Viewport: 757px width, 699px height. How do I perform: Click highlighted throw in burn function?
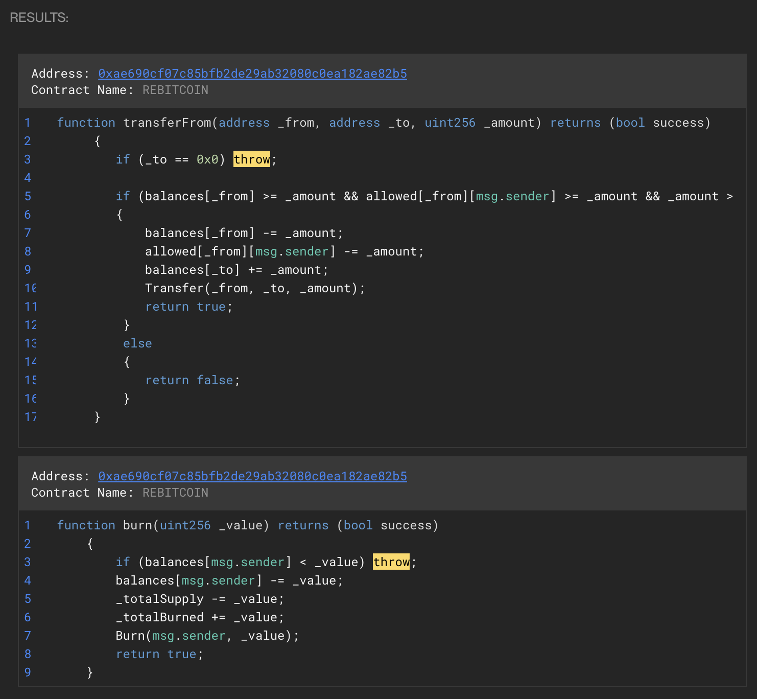(391, 562)
